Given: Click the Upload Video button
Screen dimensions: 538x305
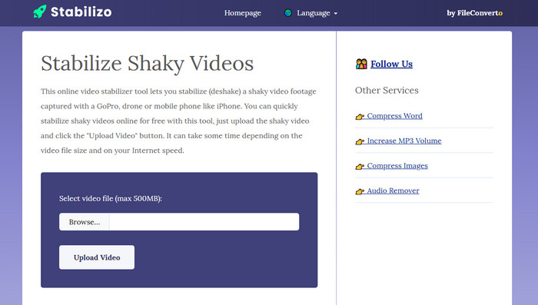Looking at the screenshot, I should [97, 257].
